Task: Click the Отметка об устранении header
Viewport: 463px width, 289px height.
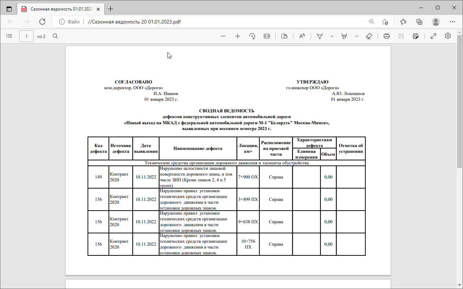Action: tap(351, 148)
